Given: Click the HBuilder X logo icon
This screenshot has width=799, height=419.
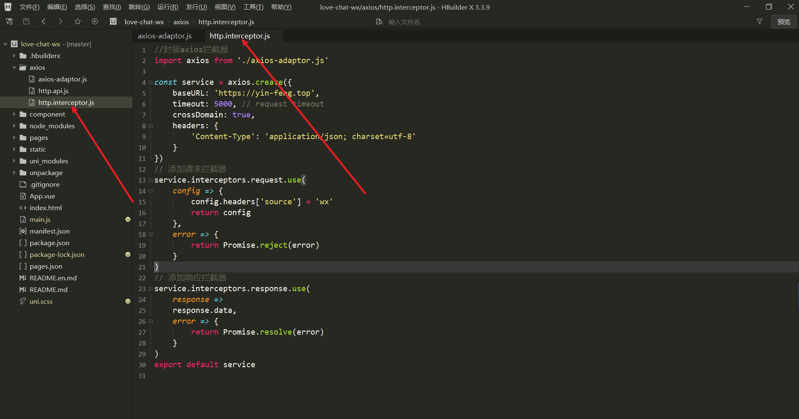Looking at the screenshot, I should (8, 7).
